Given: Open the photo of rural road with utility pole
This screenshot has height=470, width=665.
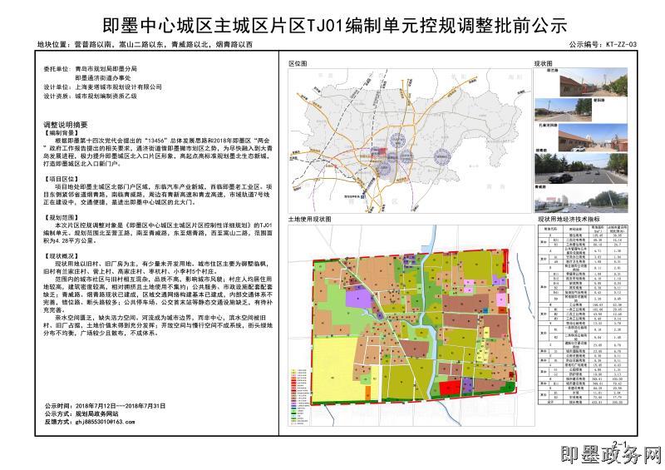Looking at the screenshot, I should pyautogui.click(x=564, y=111).
